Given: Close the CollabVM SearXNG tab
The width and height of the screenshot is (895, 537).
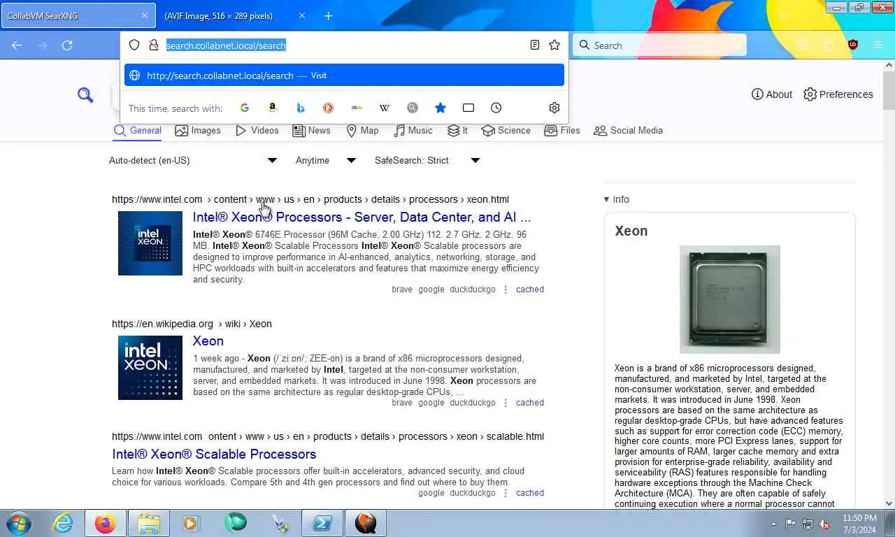Looking at the screenshot, I should click(x=145, y=15).
